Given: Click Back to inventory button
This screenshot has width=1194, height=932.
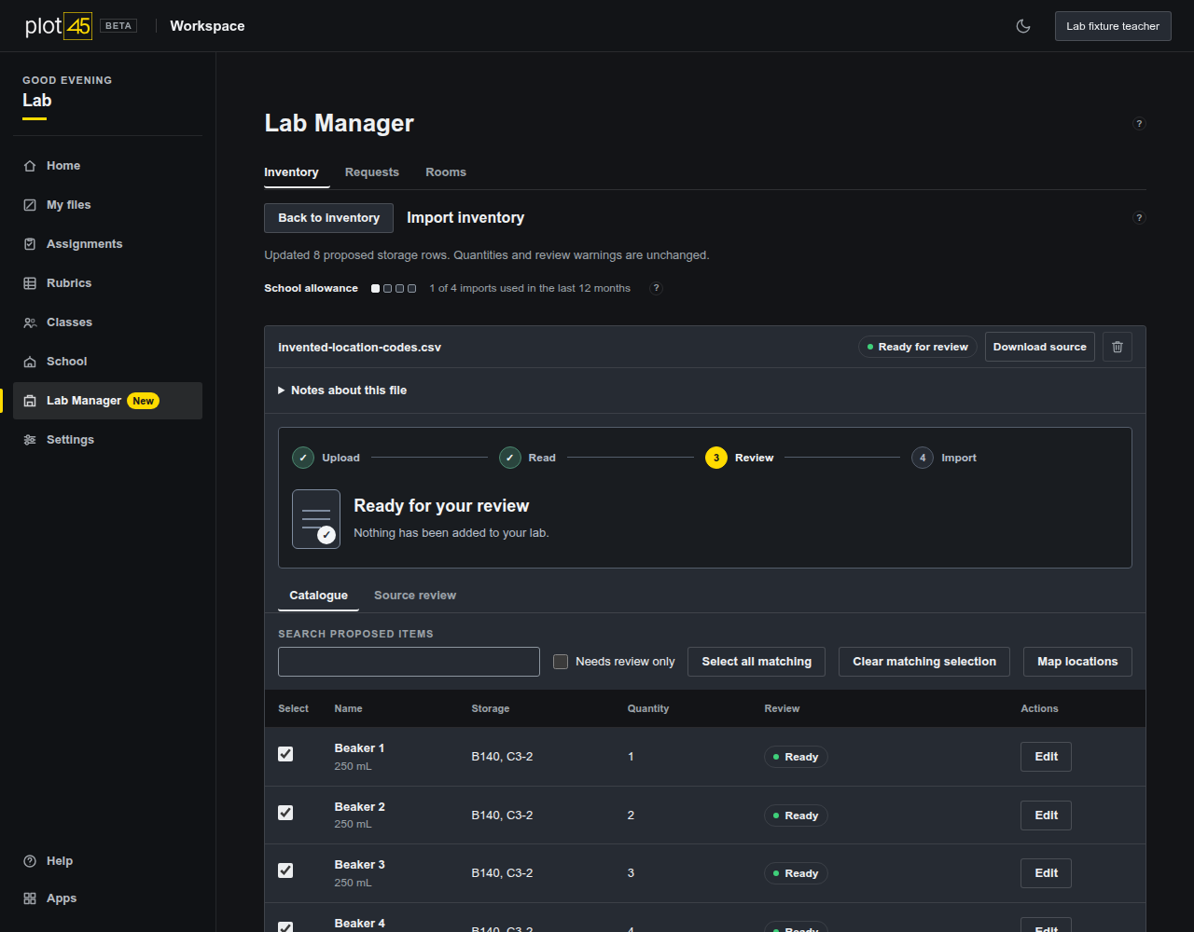Looking at the screenshot, I should pos(328,218).
